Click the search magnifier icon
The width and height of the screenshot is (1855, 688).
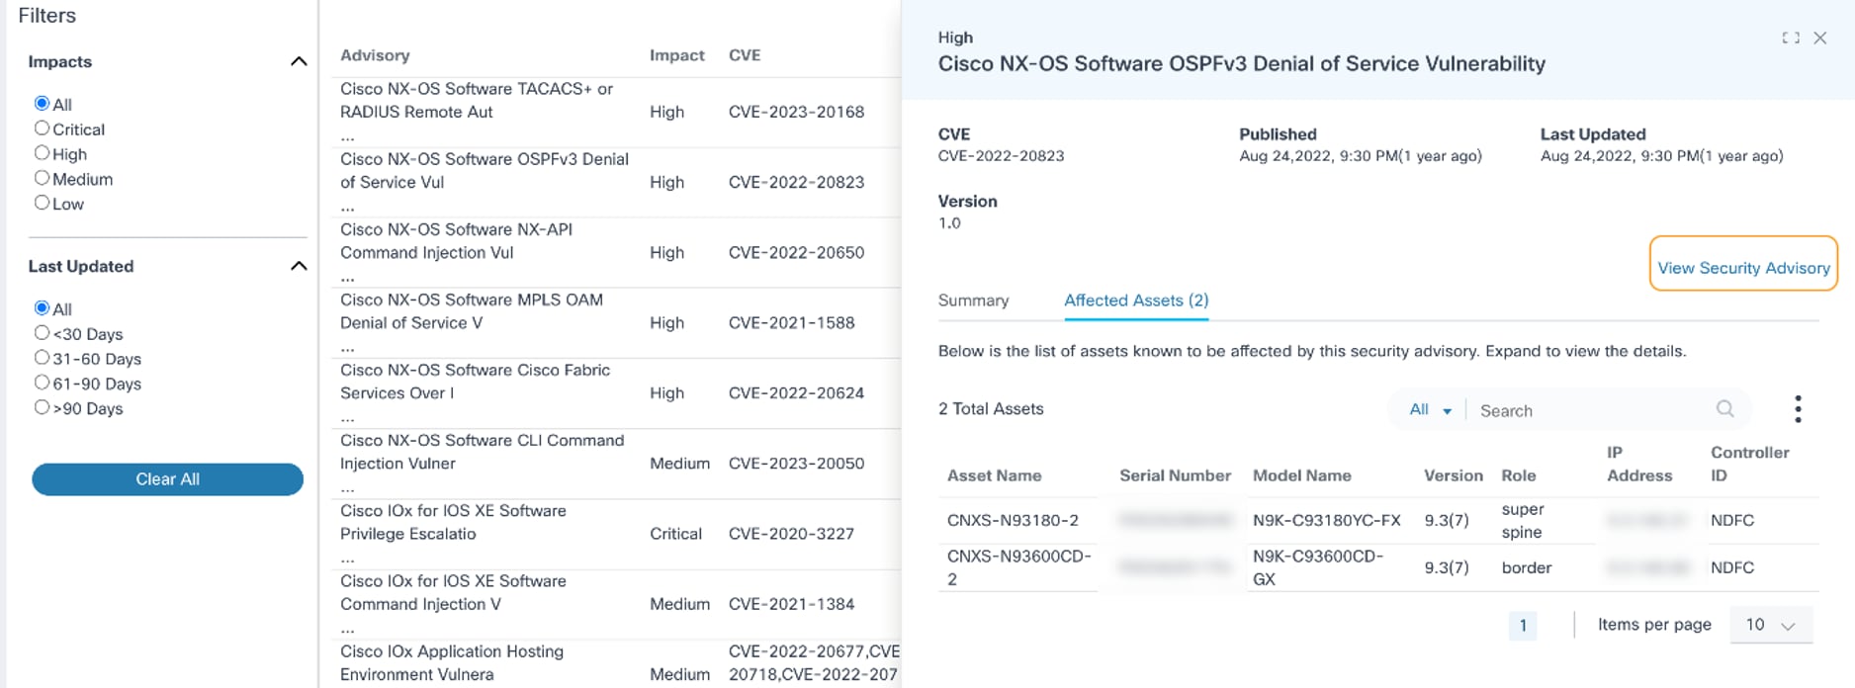[1724, 409]
